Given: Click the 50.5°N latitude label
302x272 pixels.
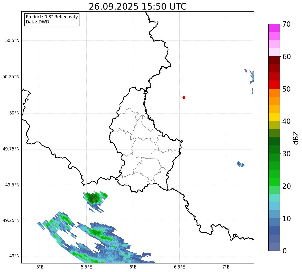Looking at the screenshot, I should (x=12, y=41).
